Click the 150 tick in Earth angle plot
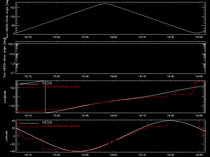 point(12,8)
